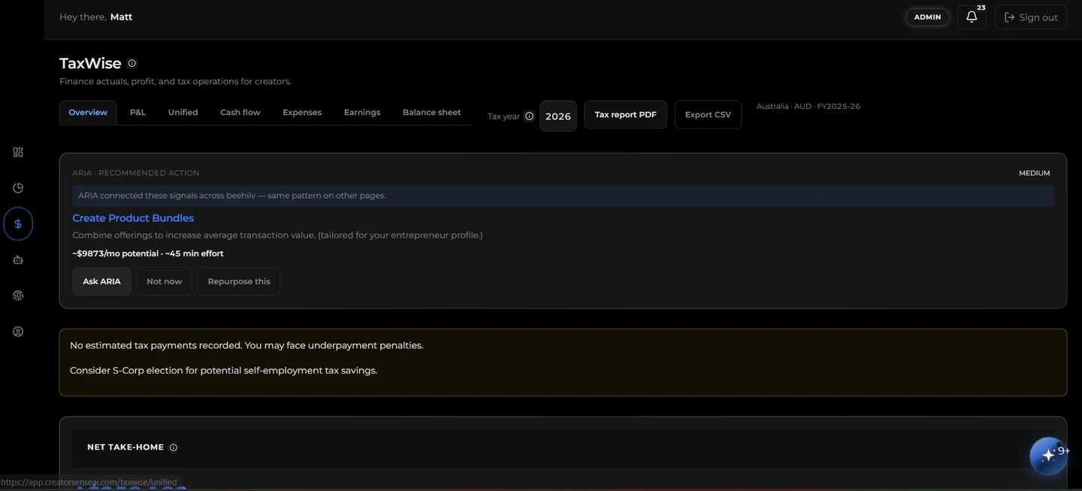Click the info icon beside TaxWise title

pos(132,64)
